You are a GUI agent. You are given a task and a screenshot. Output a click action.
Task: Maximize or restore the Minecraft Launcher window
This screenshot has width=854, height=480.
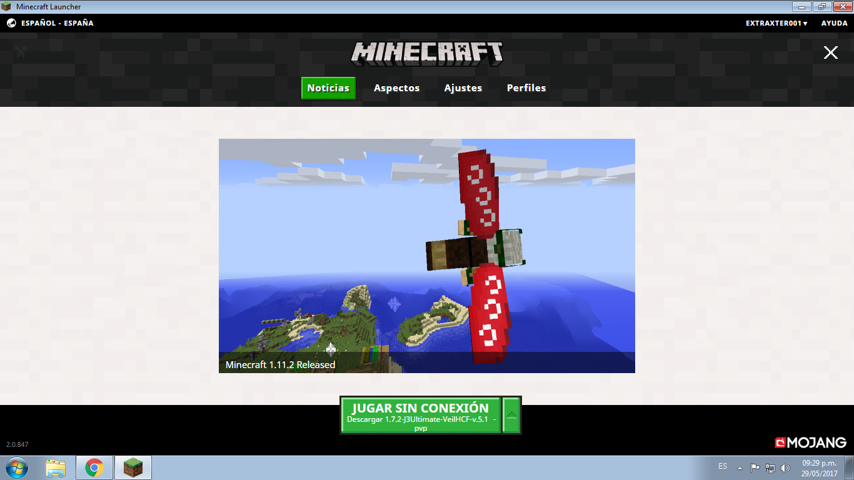(821, 6)
